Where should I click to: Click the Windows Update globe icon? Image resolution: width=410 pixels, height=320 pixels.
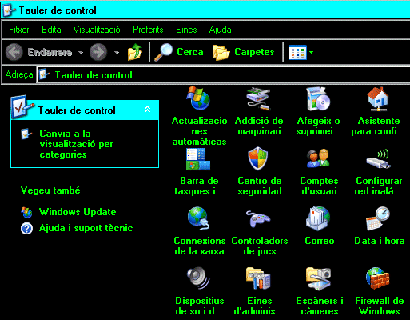26,212
